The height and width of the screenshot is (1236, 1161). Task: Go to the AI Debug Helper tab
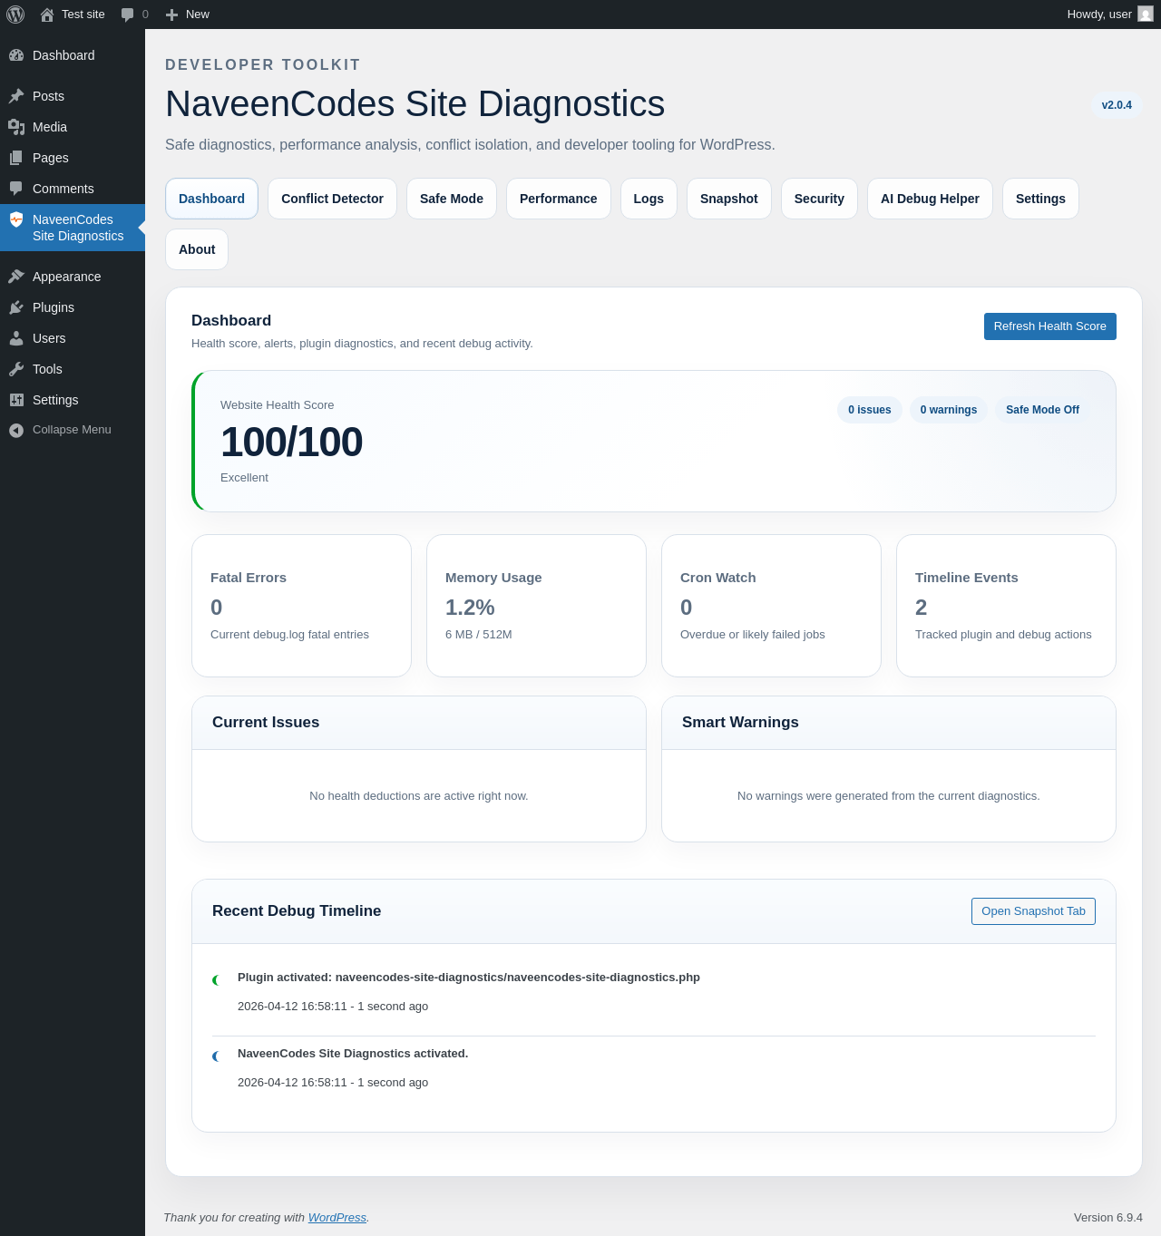coord(930,199)
